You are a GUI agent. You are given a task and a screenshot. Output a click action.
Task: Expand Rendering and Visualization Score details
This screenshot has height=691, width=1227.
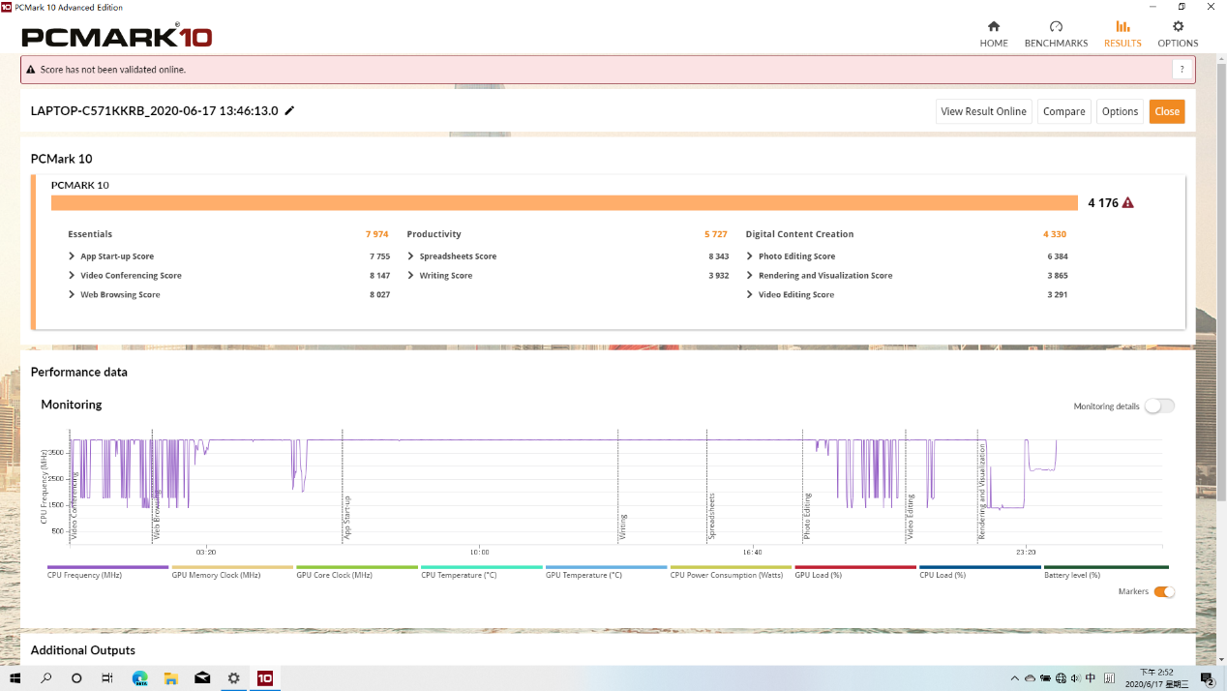click(x=750, y=276)
